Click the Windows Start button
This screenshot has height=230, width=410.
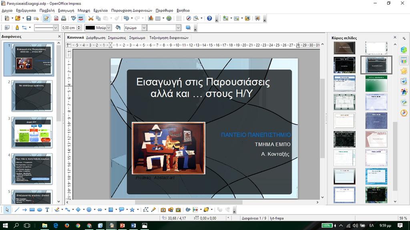pos(5,226)
